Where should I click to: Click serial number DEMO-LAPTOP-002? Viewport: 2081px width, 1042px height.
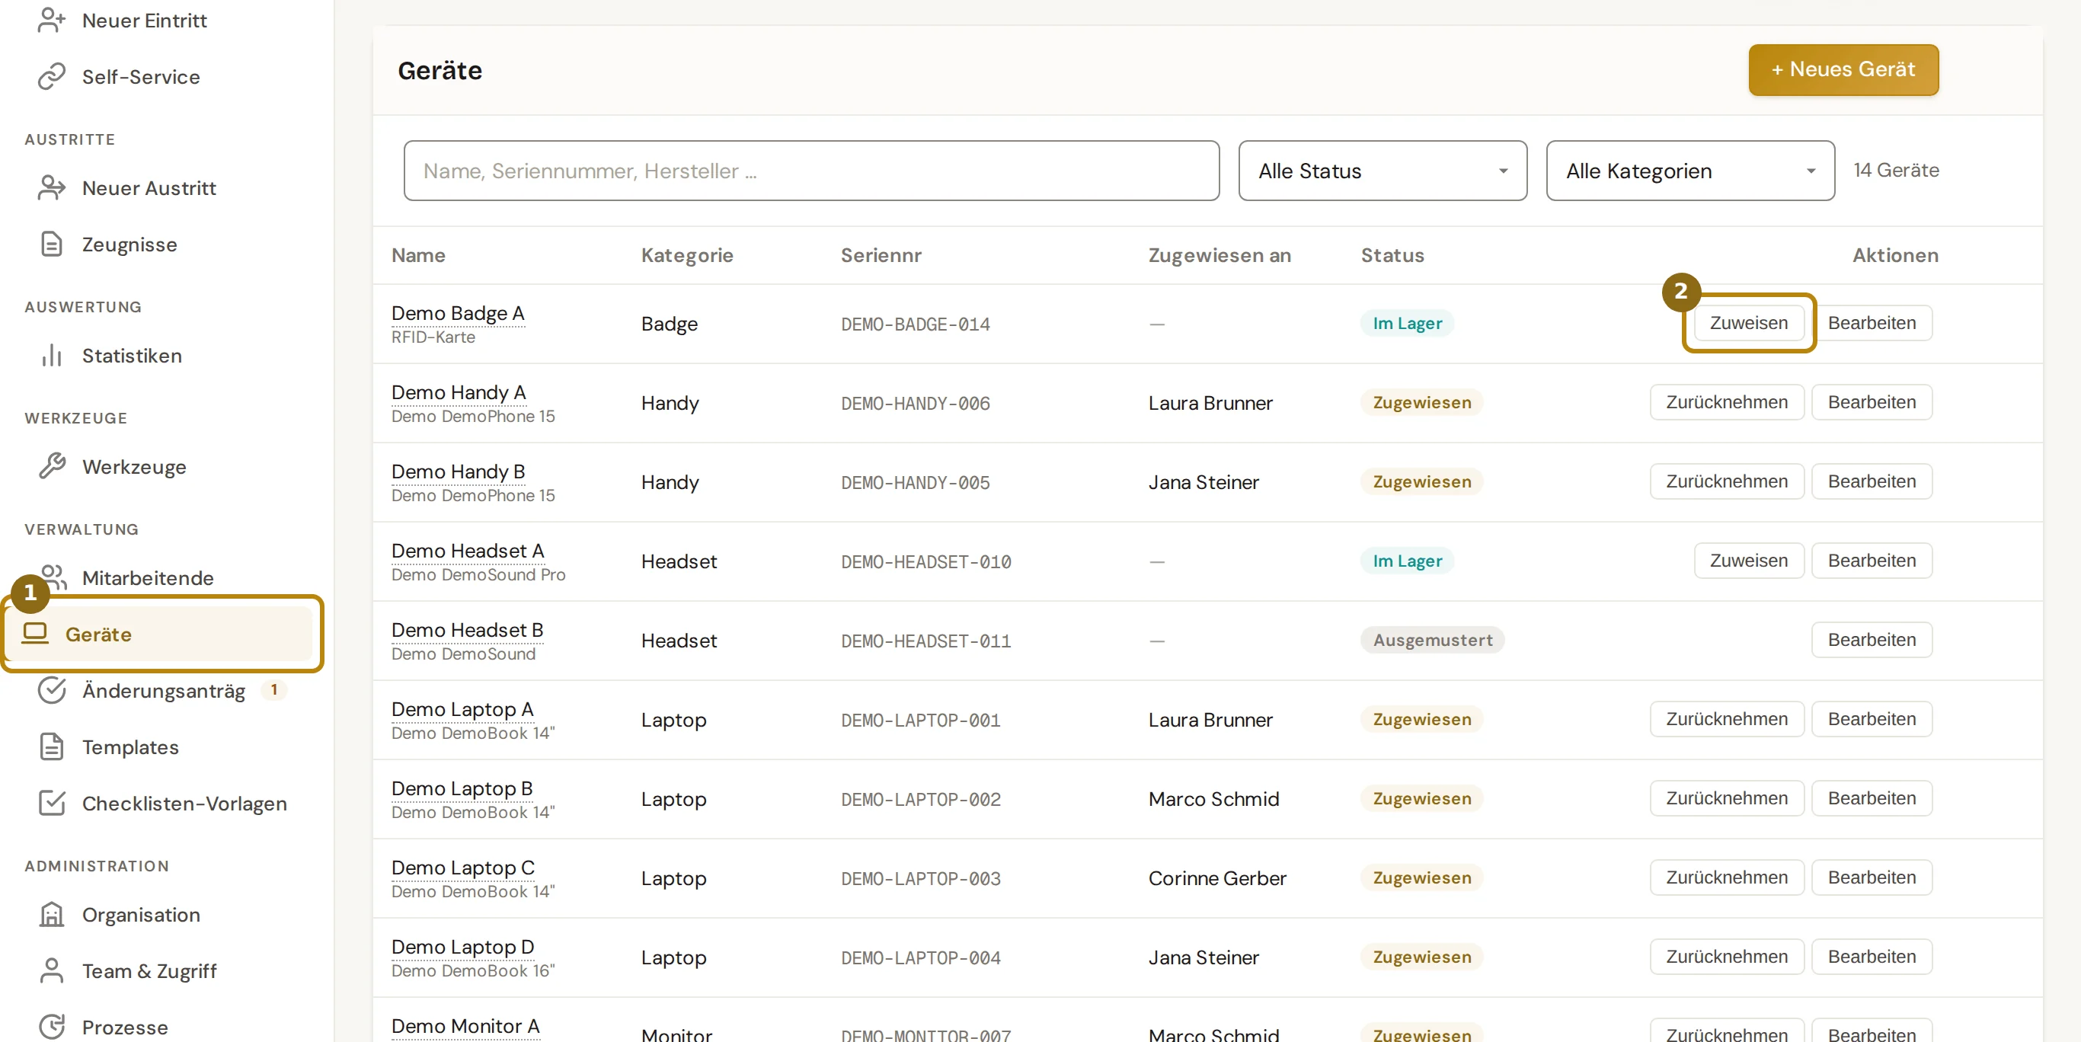click(921, 799)
